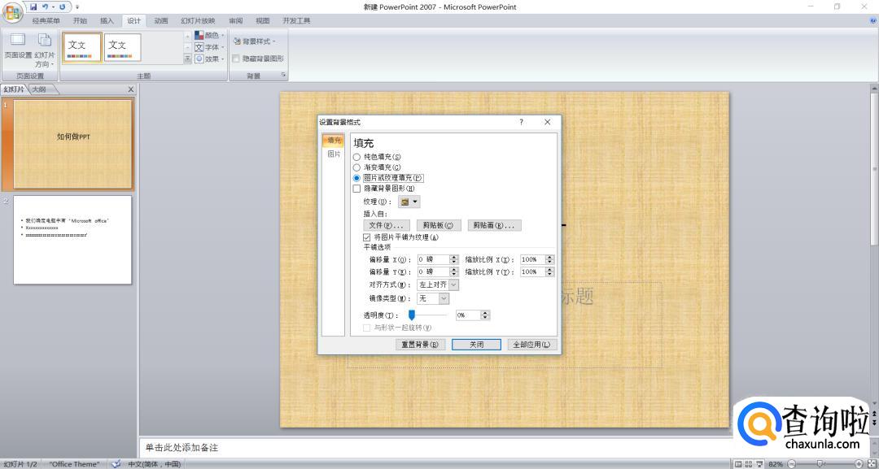
Task: Select the 纯色填充 solid fill radio
Action: (356, 157)
